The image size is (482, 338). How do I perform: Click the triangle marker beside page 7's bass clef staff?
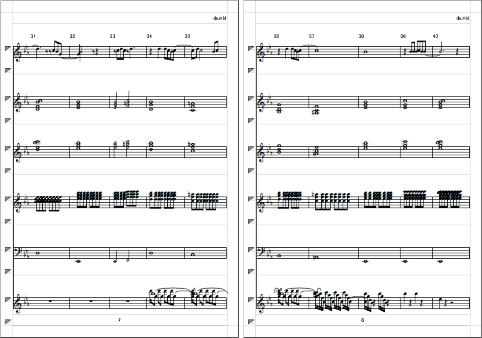point(8,249)
